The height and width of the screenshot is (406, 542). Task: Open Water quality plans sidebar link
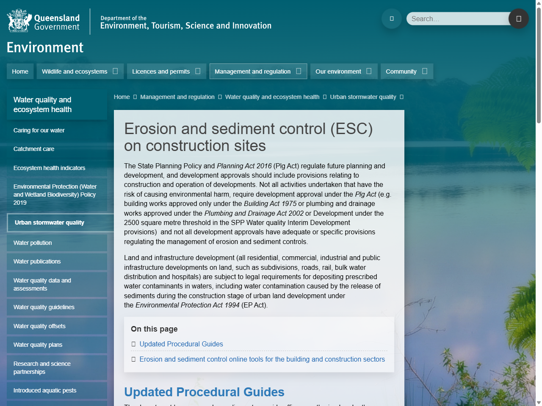click(57, 345)
